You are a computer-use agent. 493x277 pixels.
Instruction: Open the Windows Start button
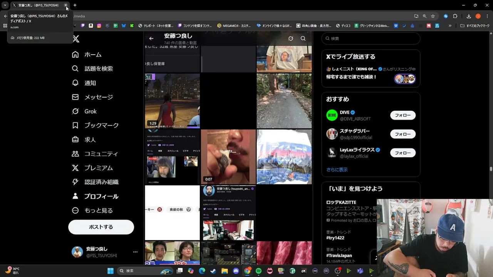pyautogui.click(x=111, y=271)
